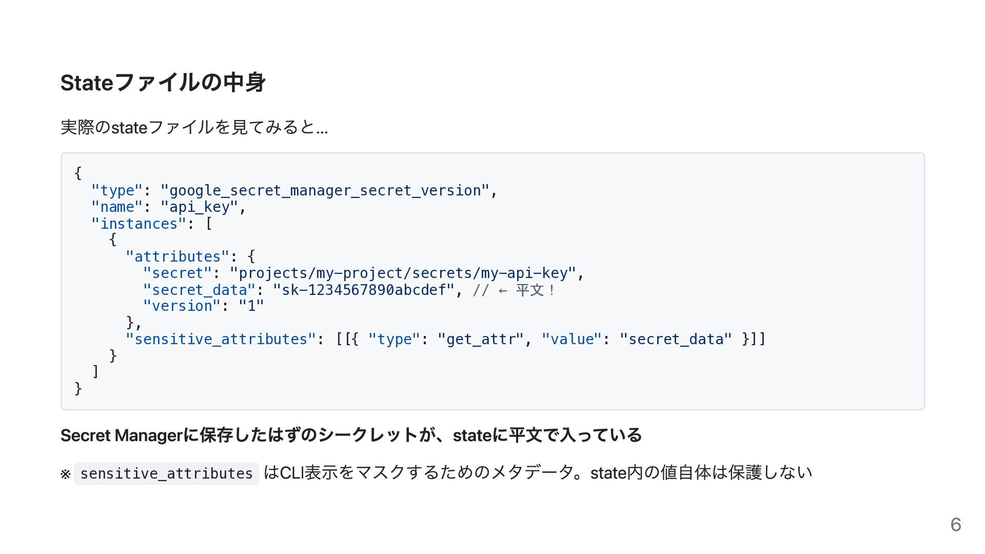
Task: Click the bold sentence starting with "Secret Manager"
Action: click(x=351, y=436)
